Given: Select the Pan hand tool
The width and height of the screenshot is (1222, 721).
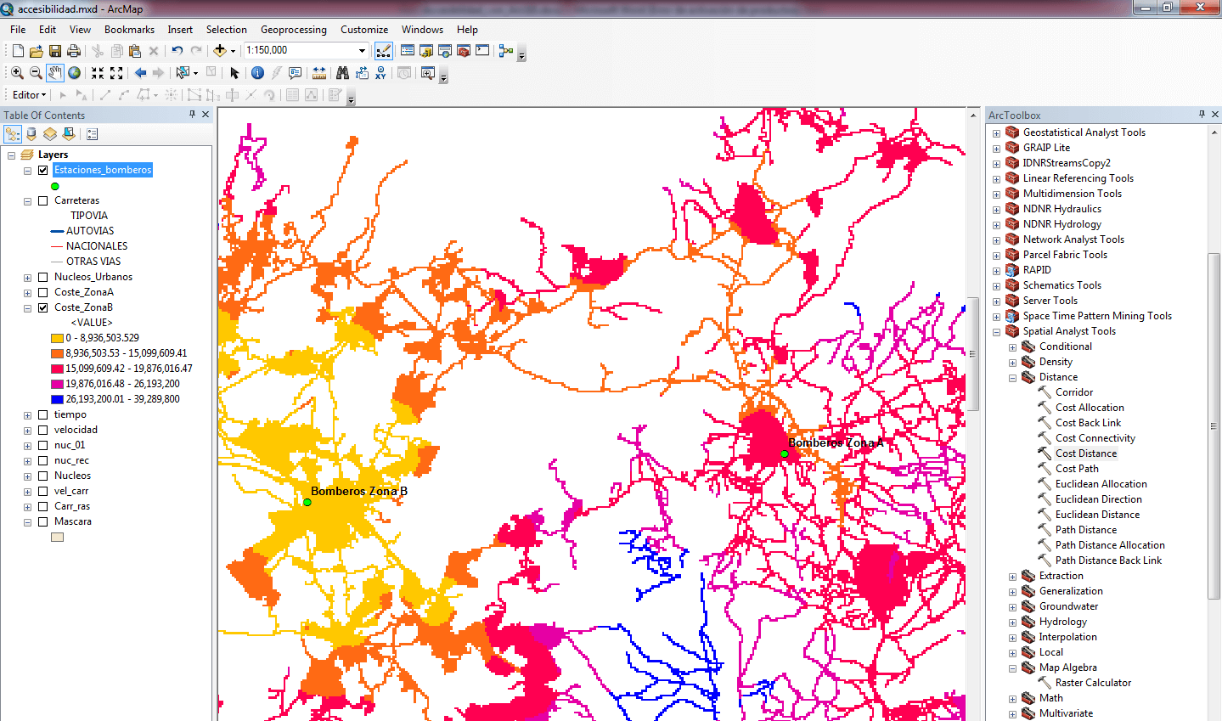Looking at the screenshot, I should pos(55,73).
